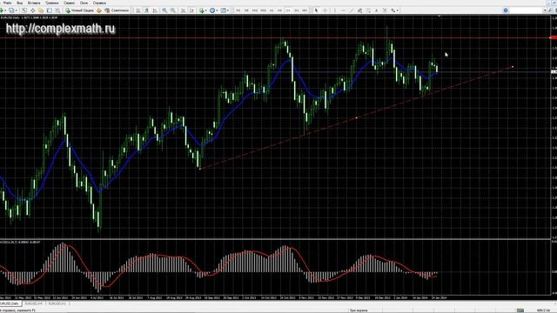Toggle the Market Watch window icon

click(x=24, y=10)
